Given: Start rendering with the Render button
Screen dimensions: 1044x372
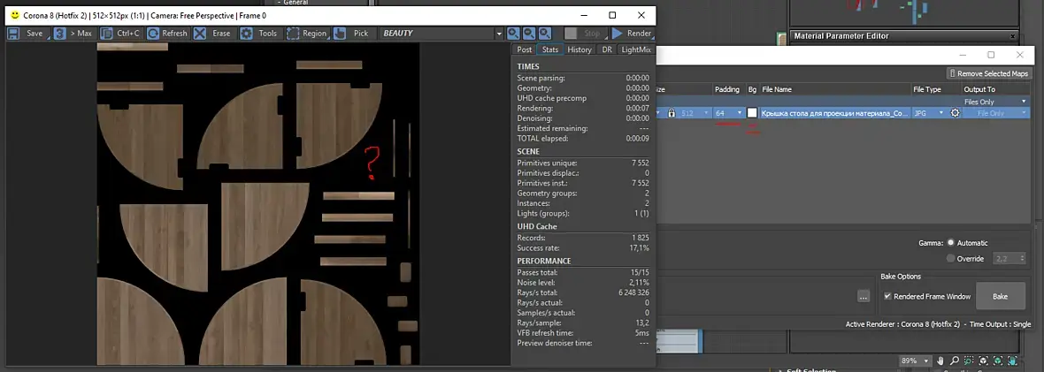Looking at the screenshot, I should click(632, 34).
